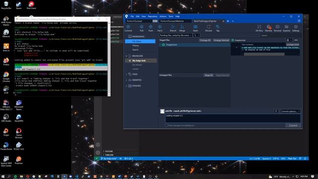
Task: Expand the REMOTES section
Action: point(126,80)
